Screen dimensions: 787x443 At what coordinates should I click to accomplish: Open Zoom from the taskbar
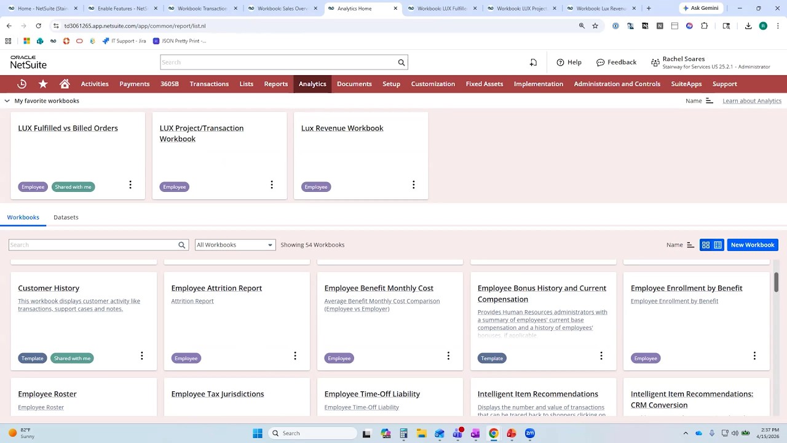click(529, 433)
